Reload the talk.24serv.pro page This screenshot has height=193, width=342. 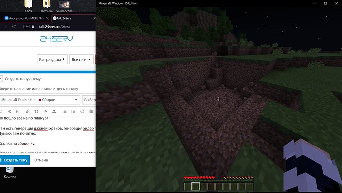(x=14, y=27)
